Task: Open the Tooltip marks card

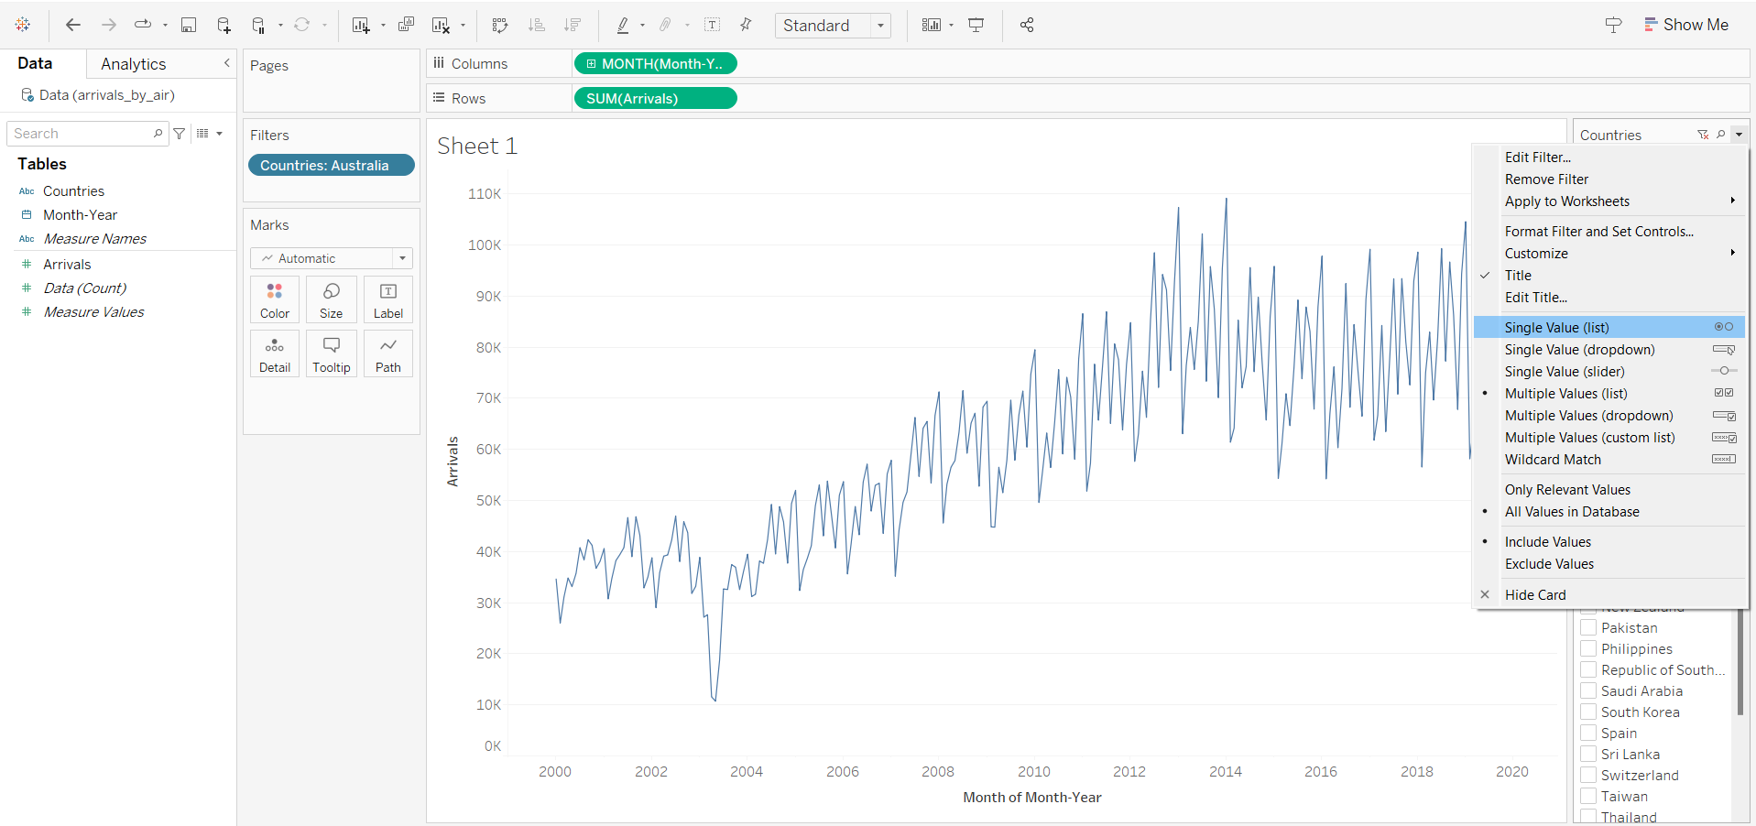Action: tap(331, 353)
